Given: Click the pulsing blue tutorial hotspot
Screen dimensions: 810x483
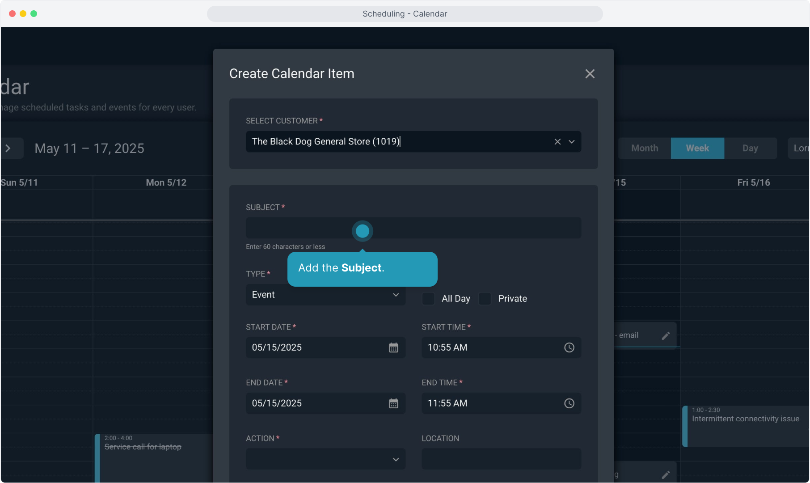Looking at the screenshot, I should (362, 231).
